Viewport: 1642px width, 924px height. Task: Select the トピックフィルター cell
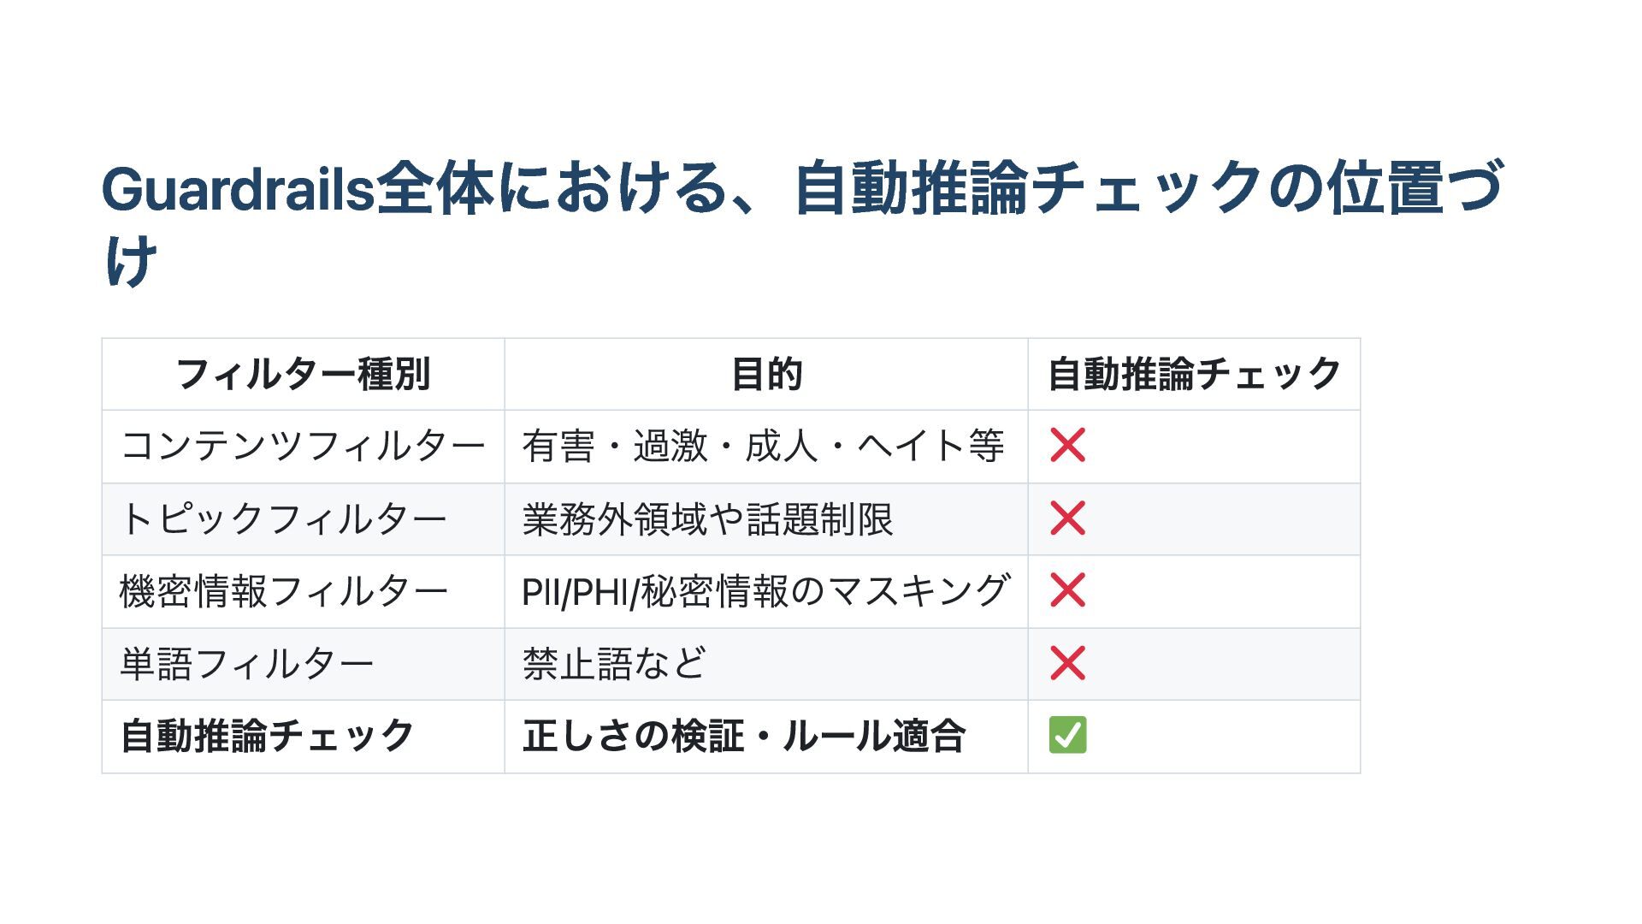pos(283,519)
